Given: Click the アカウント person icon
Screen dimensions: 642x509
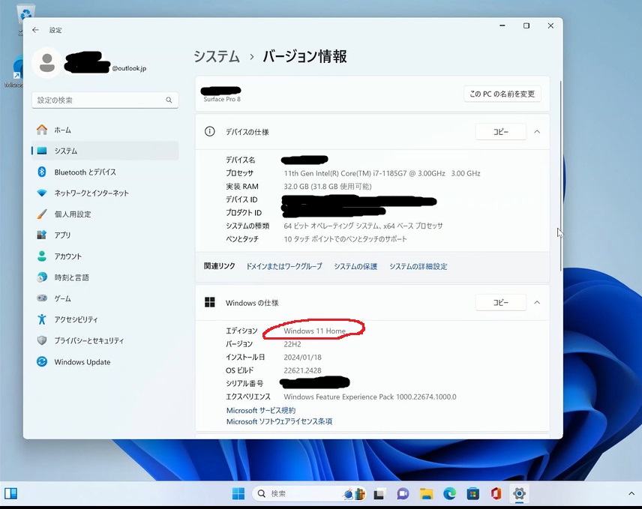Looking at the screenshot, I should click(42, 256).
